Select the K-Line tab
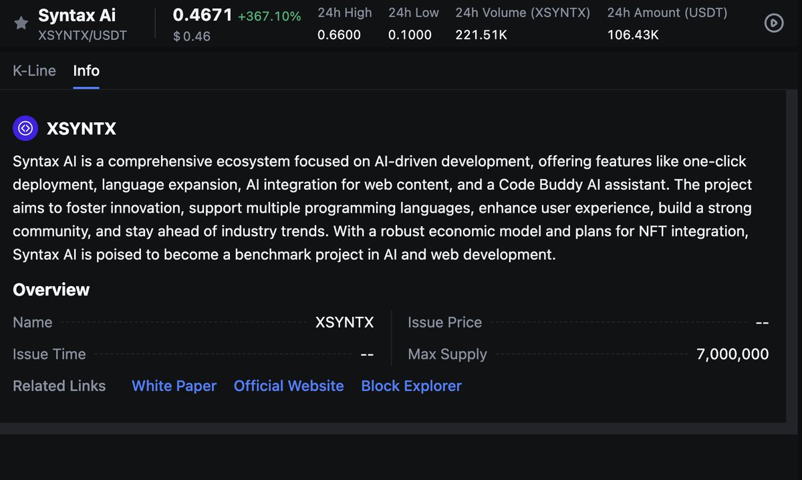802x480 pixels. click(x=33, y=70)
